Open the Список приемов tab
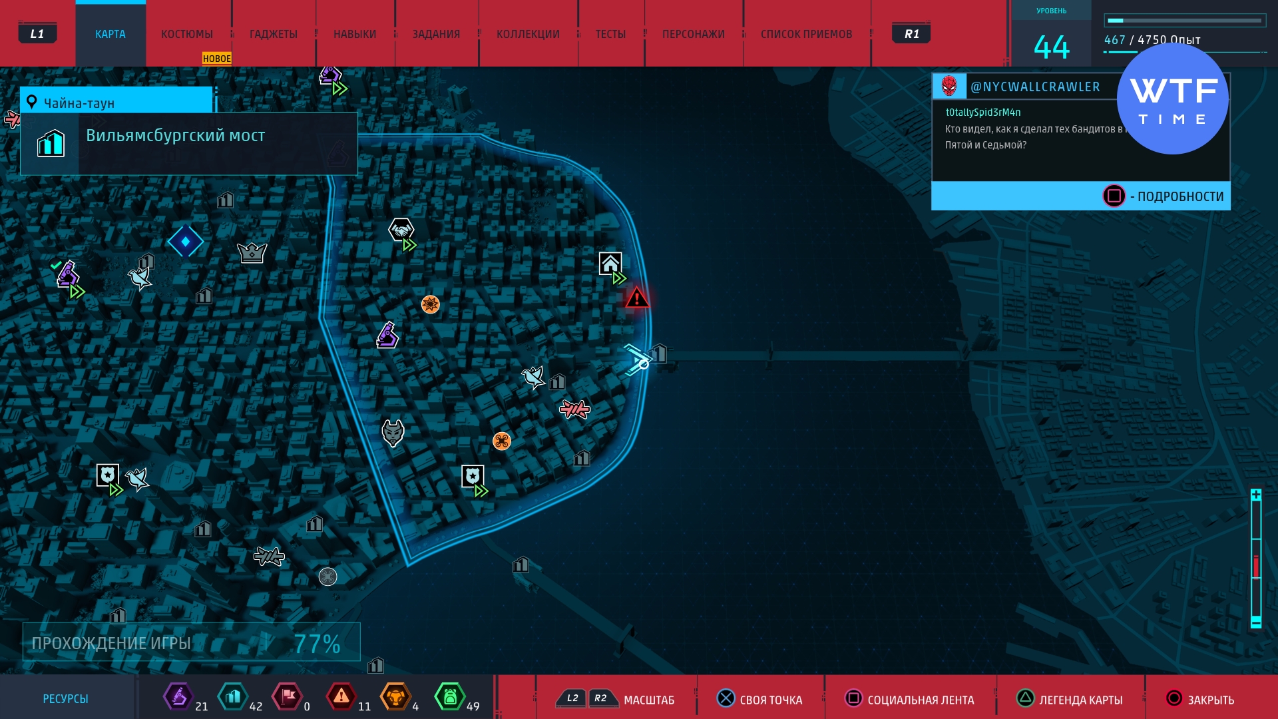Viewport: 1278px width, 719px height. [x=806, y=34]
